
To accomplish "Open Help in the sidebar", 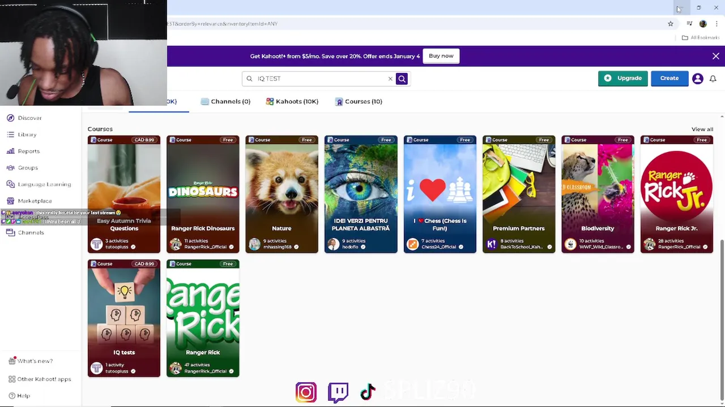I will 19,396.
